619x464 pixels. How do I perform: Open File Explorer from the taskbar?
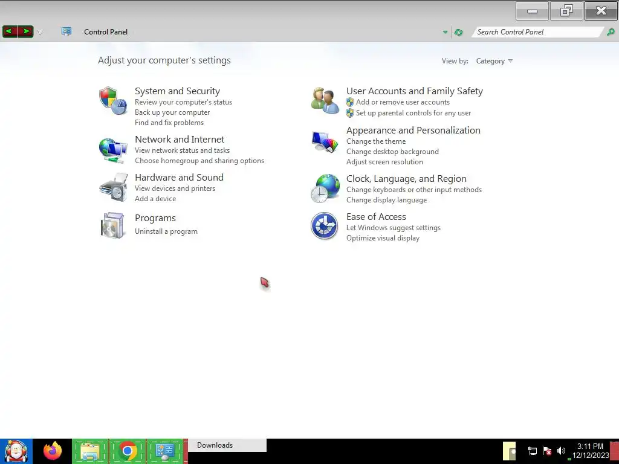click(90, 451)
